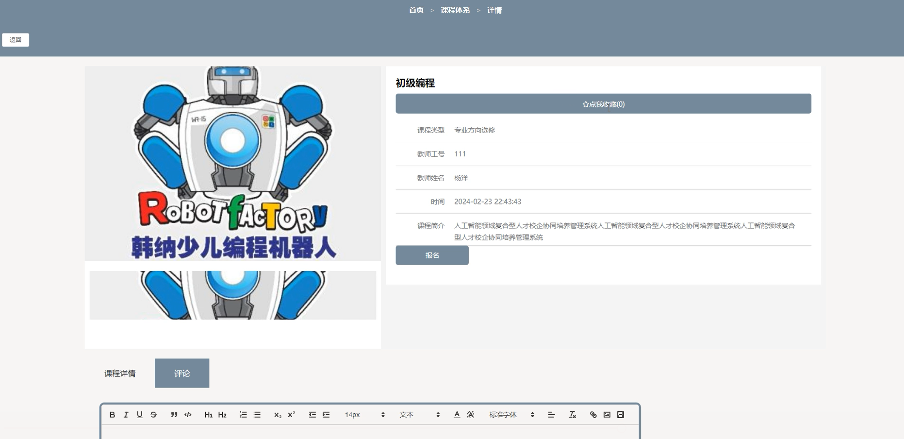Click the 课程简介 description text
904x439 pixels.
625,231
